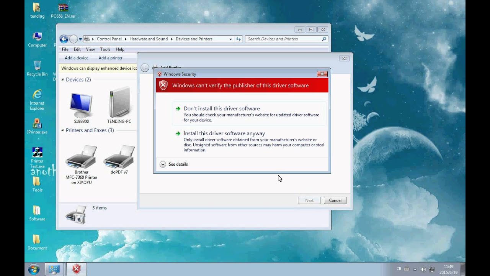The height and width of the screenshot is (276, 490).
Task: Select the tending desktop folder
Action: [37, 11]
